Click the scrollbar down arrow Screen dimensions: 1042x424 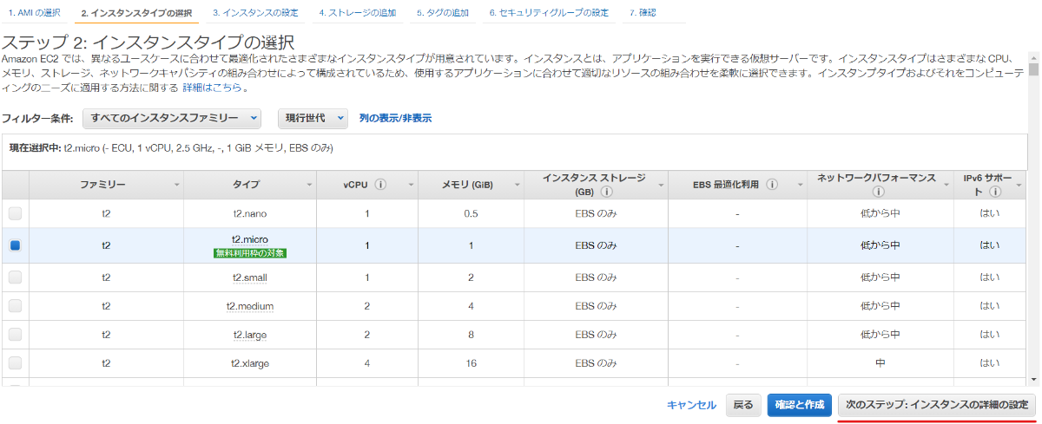point(1033,379)
